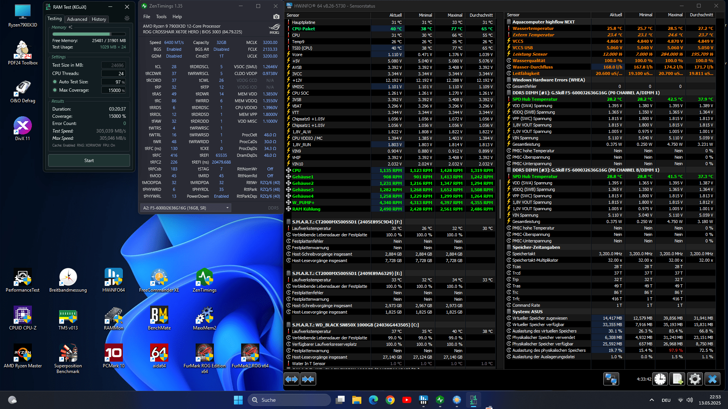728x409 pixels.
Task: Open ZenTimings Help menu
Action: (x=177, y=17)
